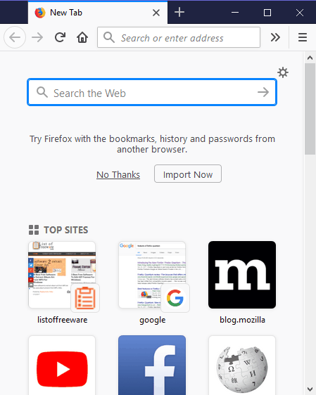Screen dimensions: 316x395
Task: Open the blog.mozilla top site tile
Action: pos(242,275)
